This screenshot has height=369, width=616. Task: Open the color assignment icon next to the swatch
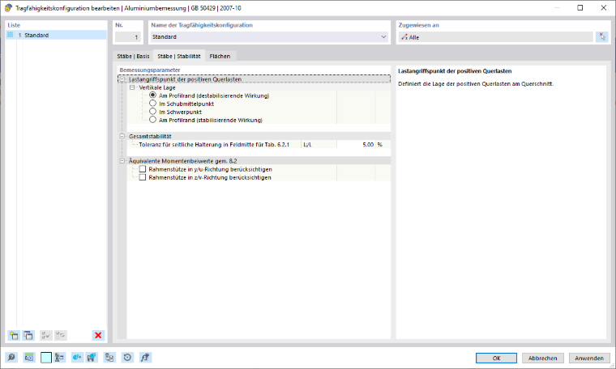click(x=59, y=357)
